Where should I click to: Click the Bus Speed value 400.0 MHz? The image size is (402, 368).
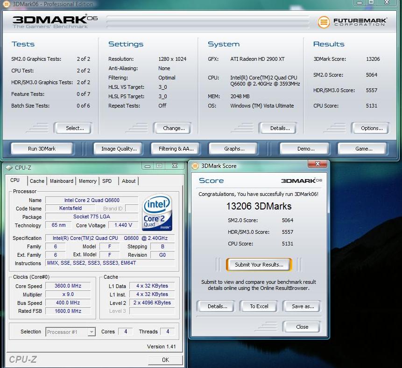pos(68,303)
